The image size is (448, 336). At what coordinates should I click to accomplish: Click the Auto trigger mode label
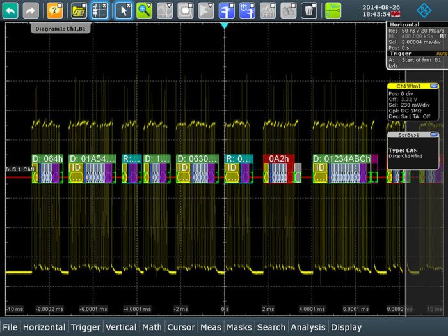(x=442, y=54)
